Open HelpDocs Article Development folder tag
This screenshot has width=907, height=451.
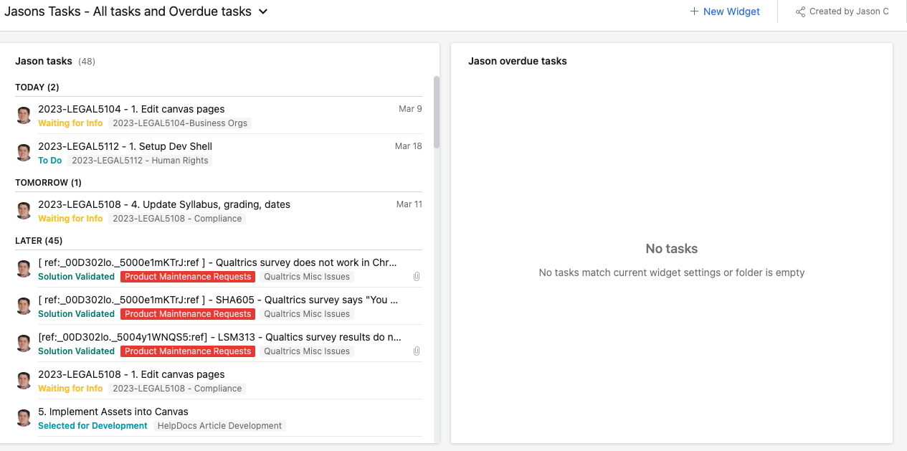click(219, 426)
